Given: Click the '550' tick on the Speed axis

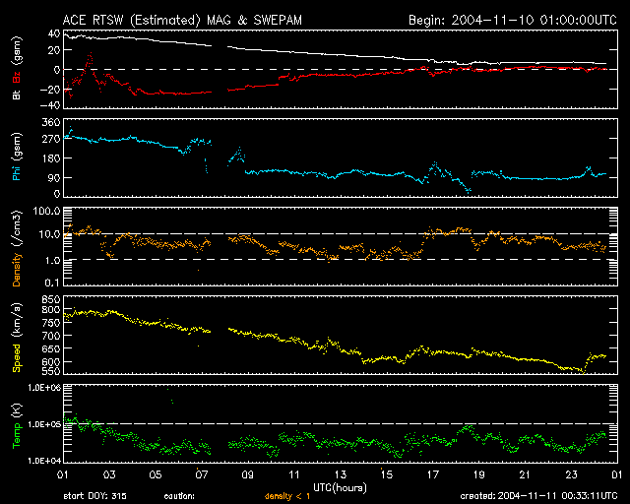Looking at the screenshot, I should pos(51,371).
